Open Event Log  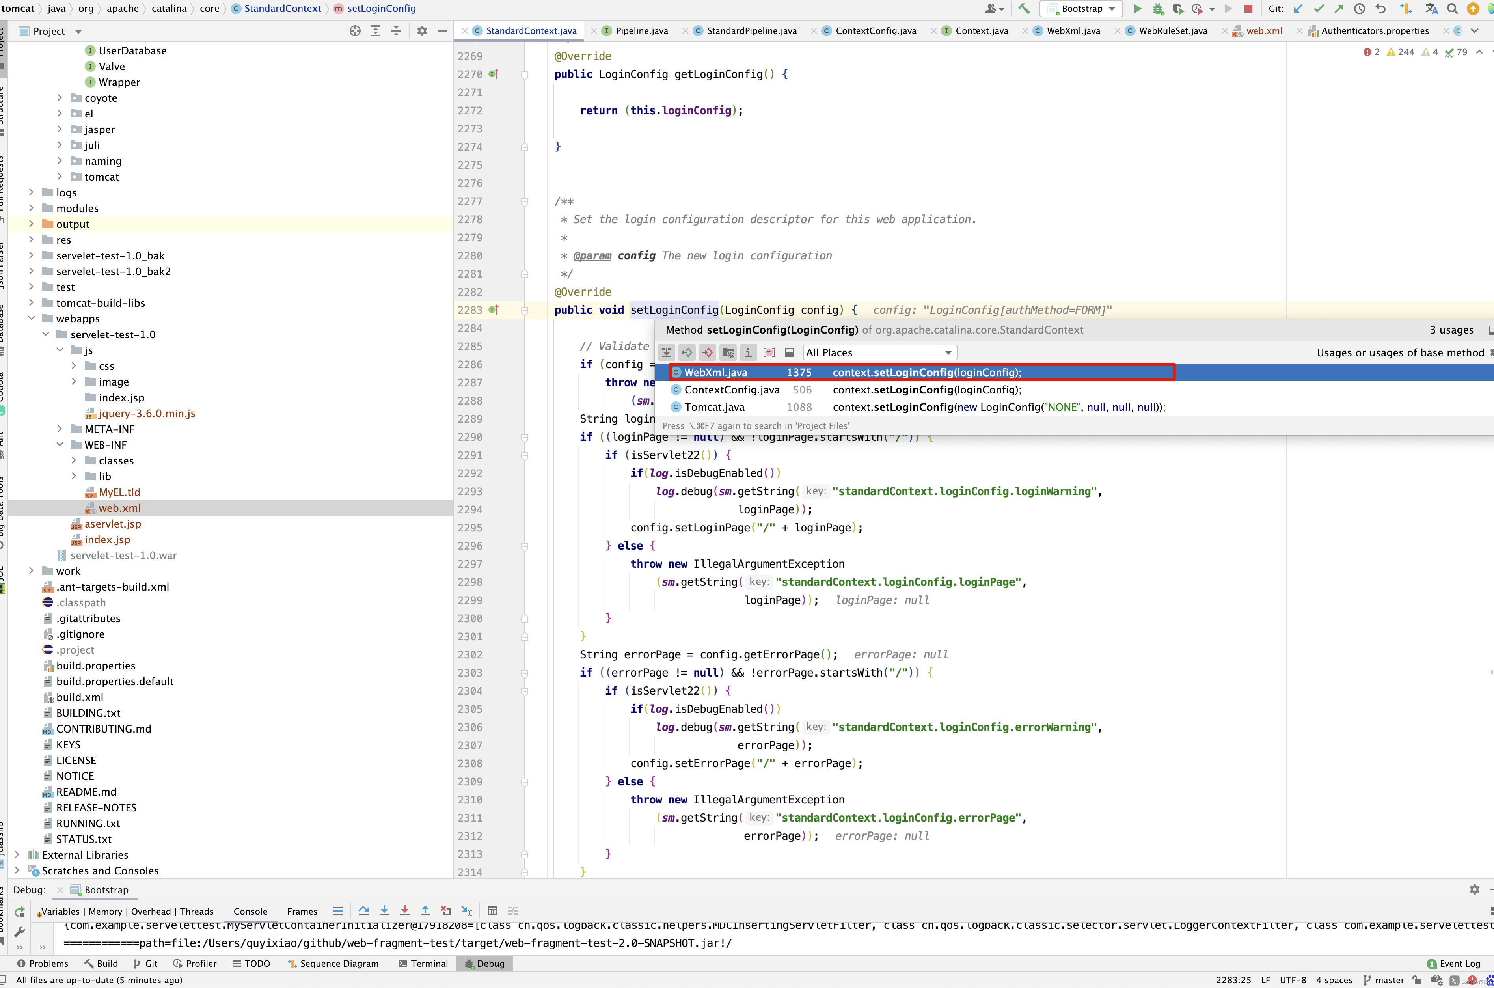click(1454, 964)
